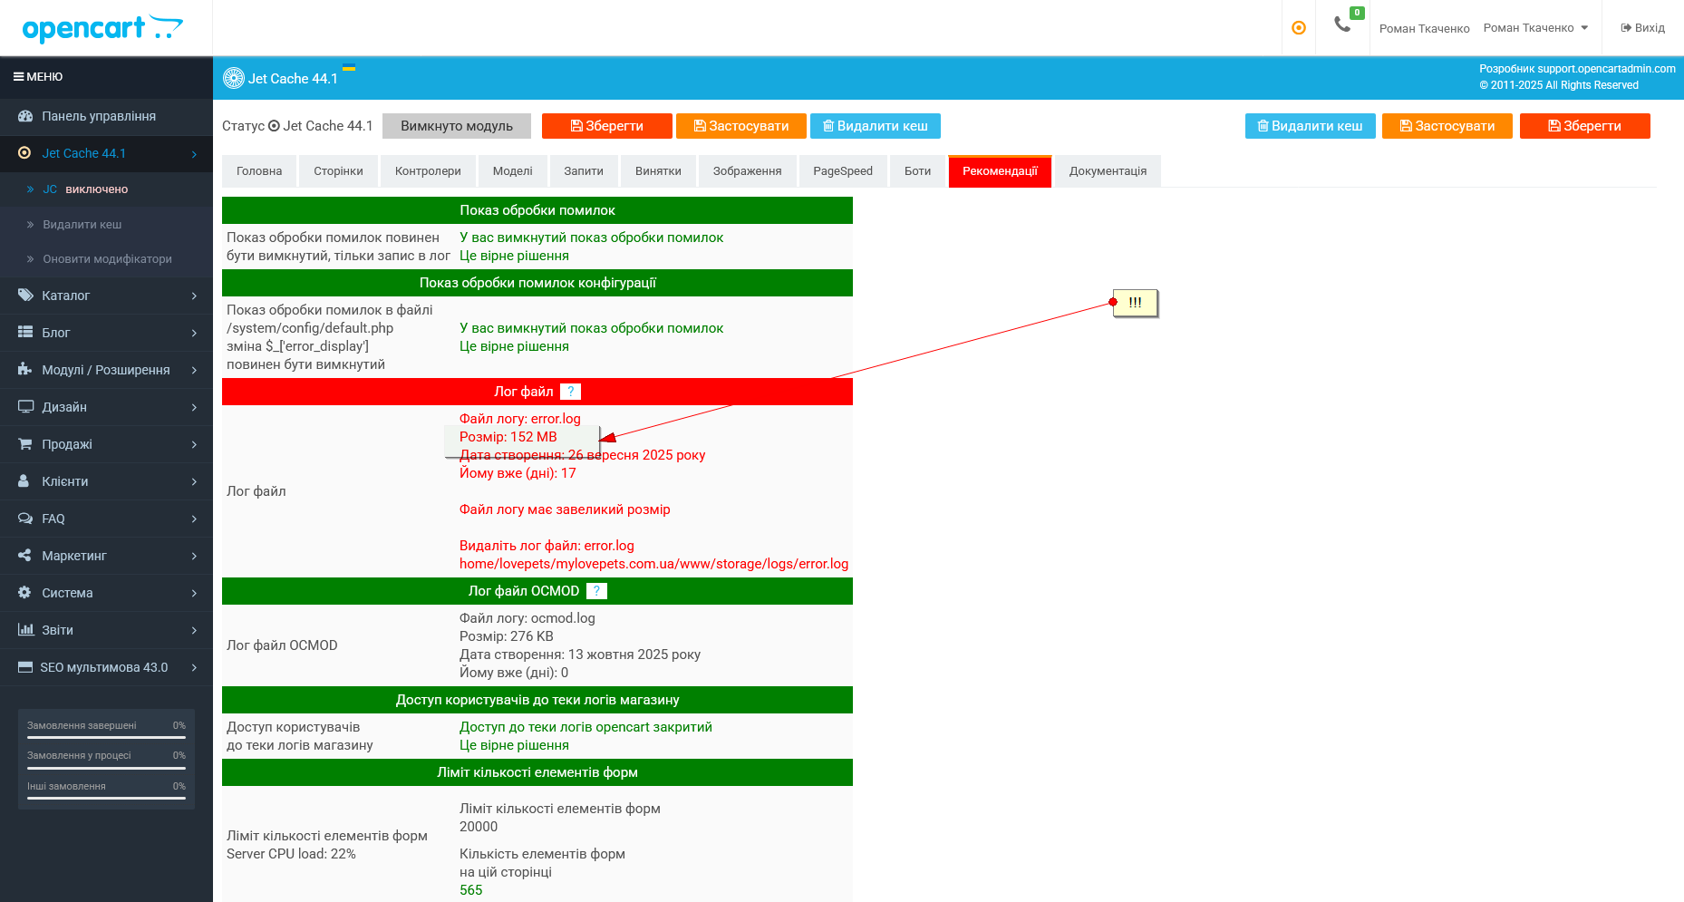The height and width of the screenshot is (902, 1684).
Task: Toggle the sidebar with the МЕНЮ hamburger icon
Action: point(18,77)
